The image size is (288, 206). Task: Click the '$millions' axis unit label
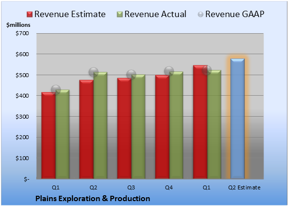(x=19, y=25)
